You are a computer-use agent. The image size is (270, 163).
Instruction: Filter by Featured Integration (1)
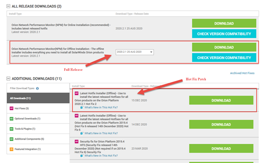(x=38, y=149)
